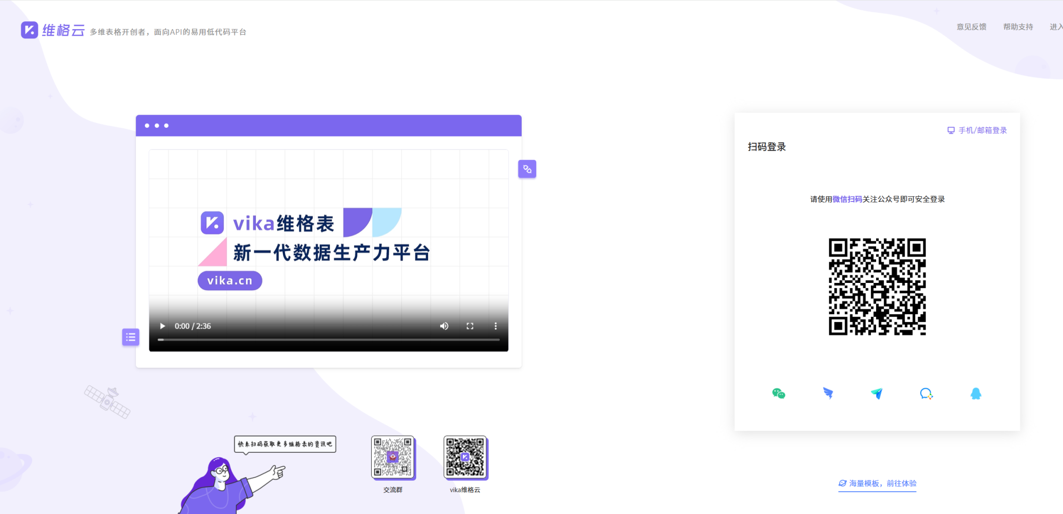This screenshot has width=1063, height=514.
Task: Click the vika维格云 label under QR code
Action: (465, 490)
